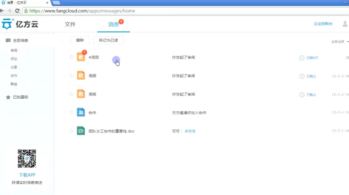The height and width of the screenshot is (195, 349).
Task: Click the 标记为已读 button
Action: click(x=109, y=40)
